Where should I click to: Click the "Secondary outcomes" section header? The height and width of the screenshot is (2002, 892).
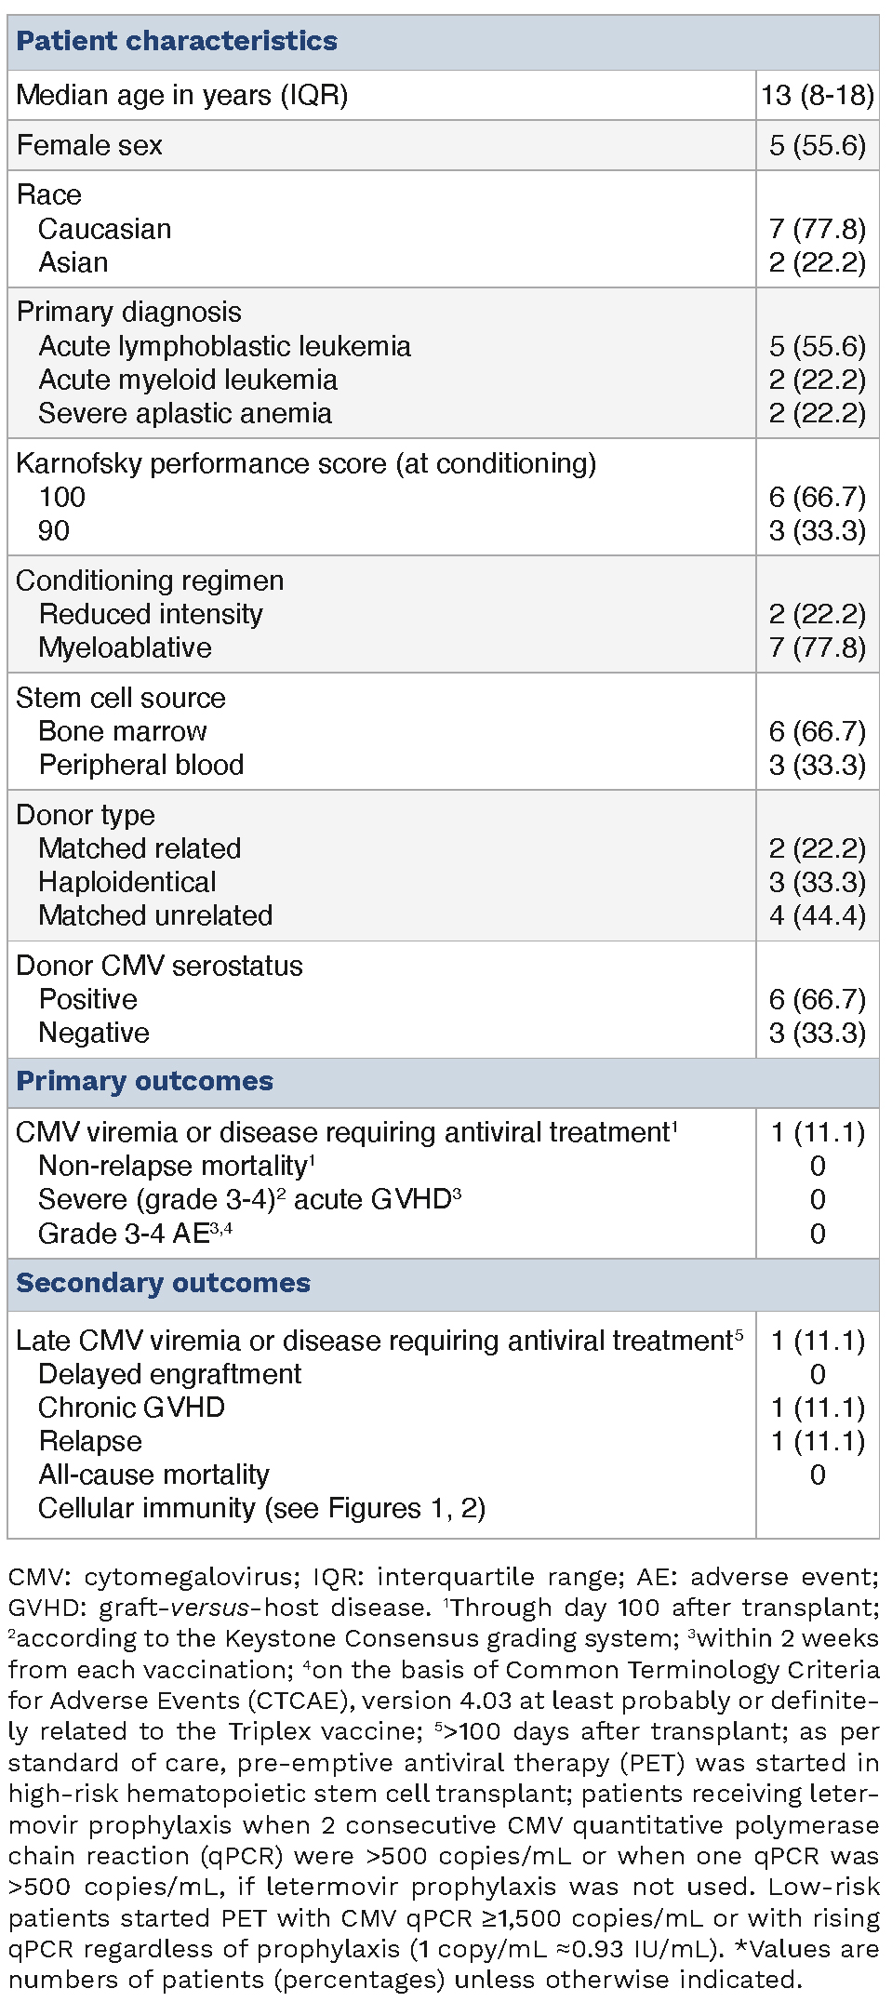pos(164,1284)
